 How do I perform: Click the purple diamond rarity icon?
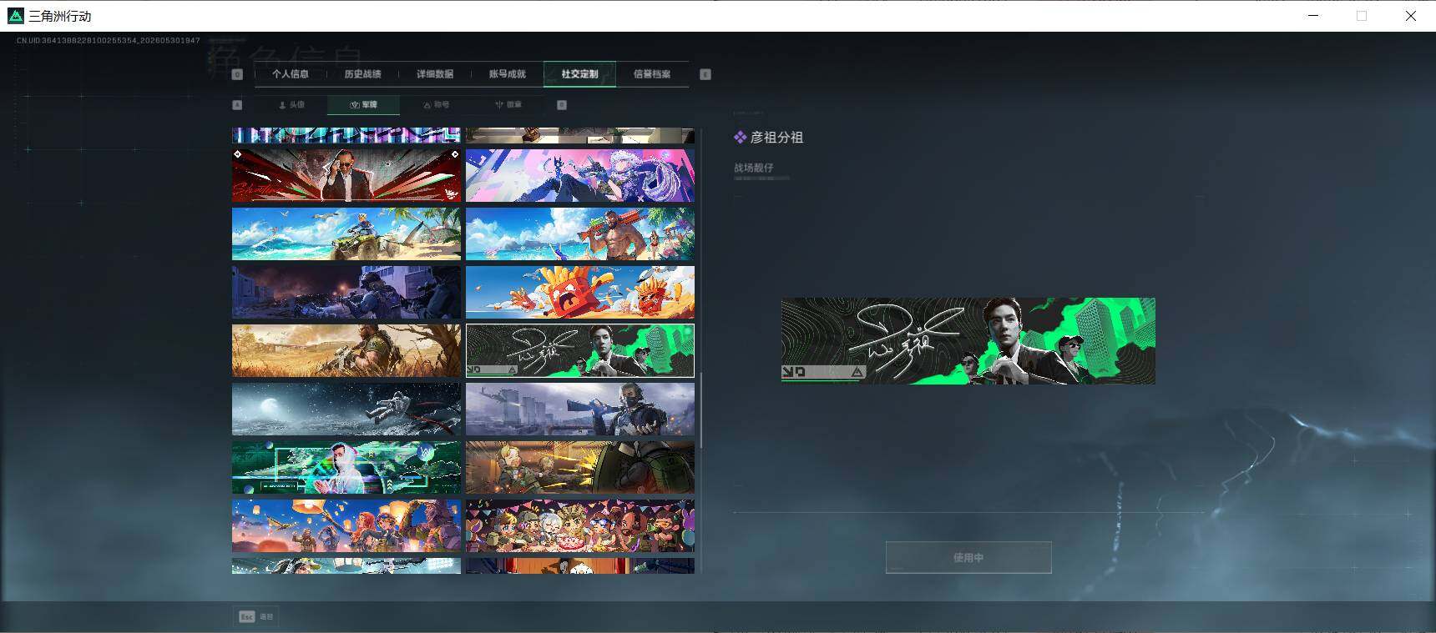pyautogui.click(x=740, y=138)
